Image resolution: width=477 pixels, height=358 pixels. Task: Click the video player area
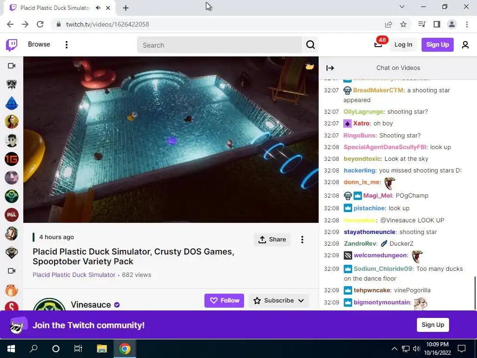tap(171, 140)
